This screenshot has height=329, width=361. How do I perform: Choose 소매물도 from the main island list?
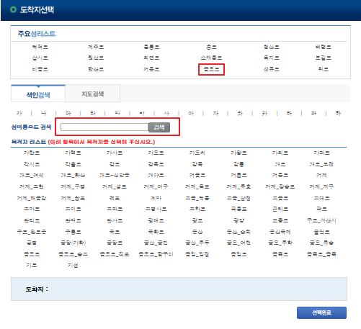[x=211, y=58]
